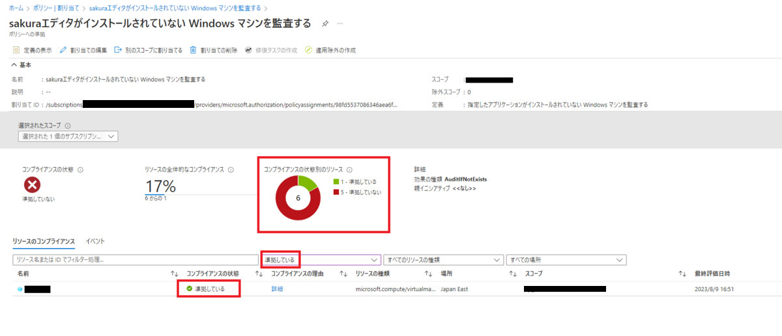Viewport: 782px width, 336px height.
Task: Show info icon next to コンプライアンスの状態 heading
Action: click(x=80, y=170)
